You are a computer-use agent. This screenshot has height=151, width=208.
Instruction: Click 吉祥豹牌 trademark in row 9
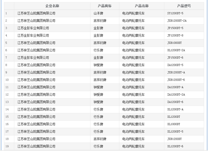point(100,72)
